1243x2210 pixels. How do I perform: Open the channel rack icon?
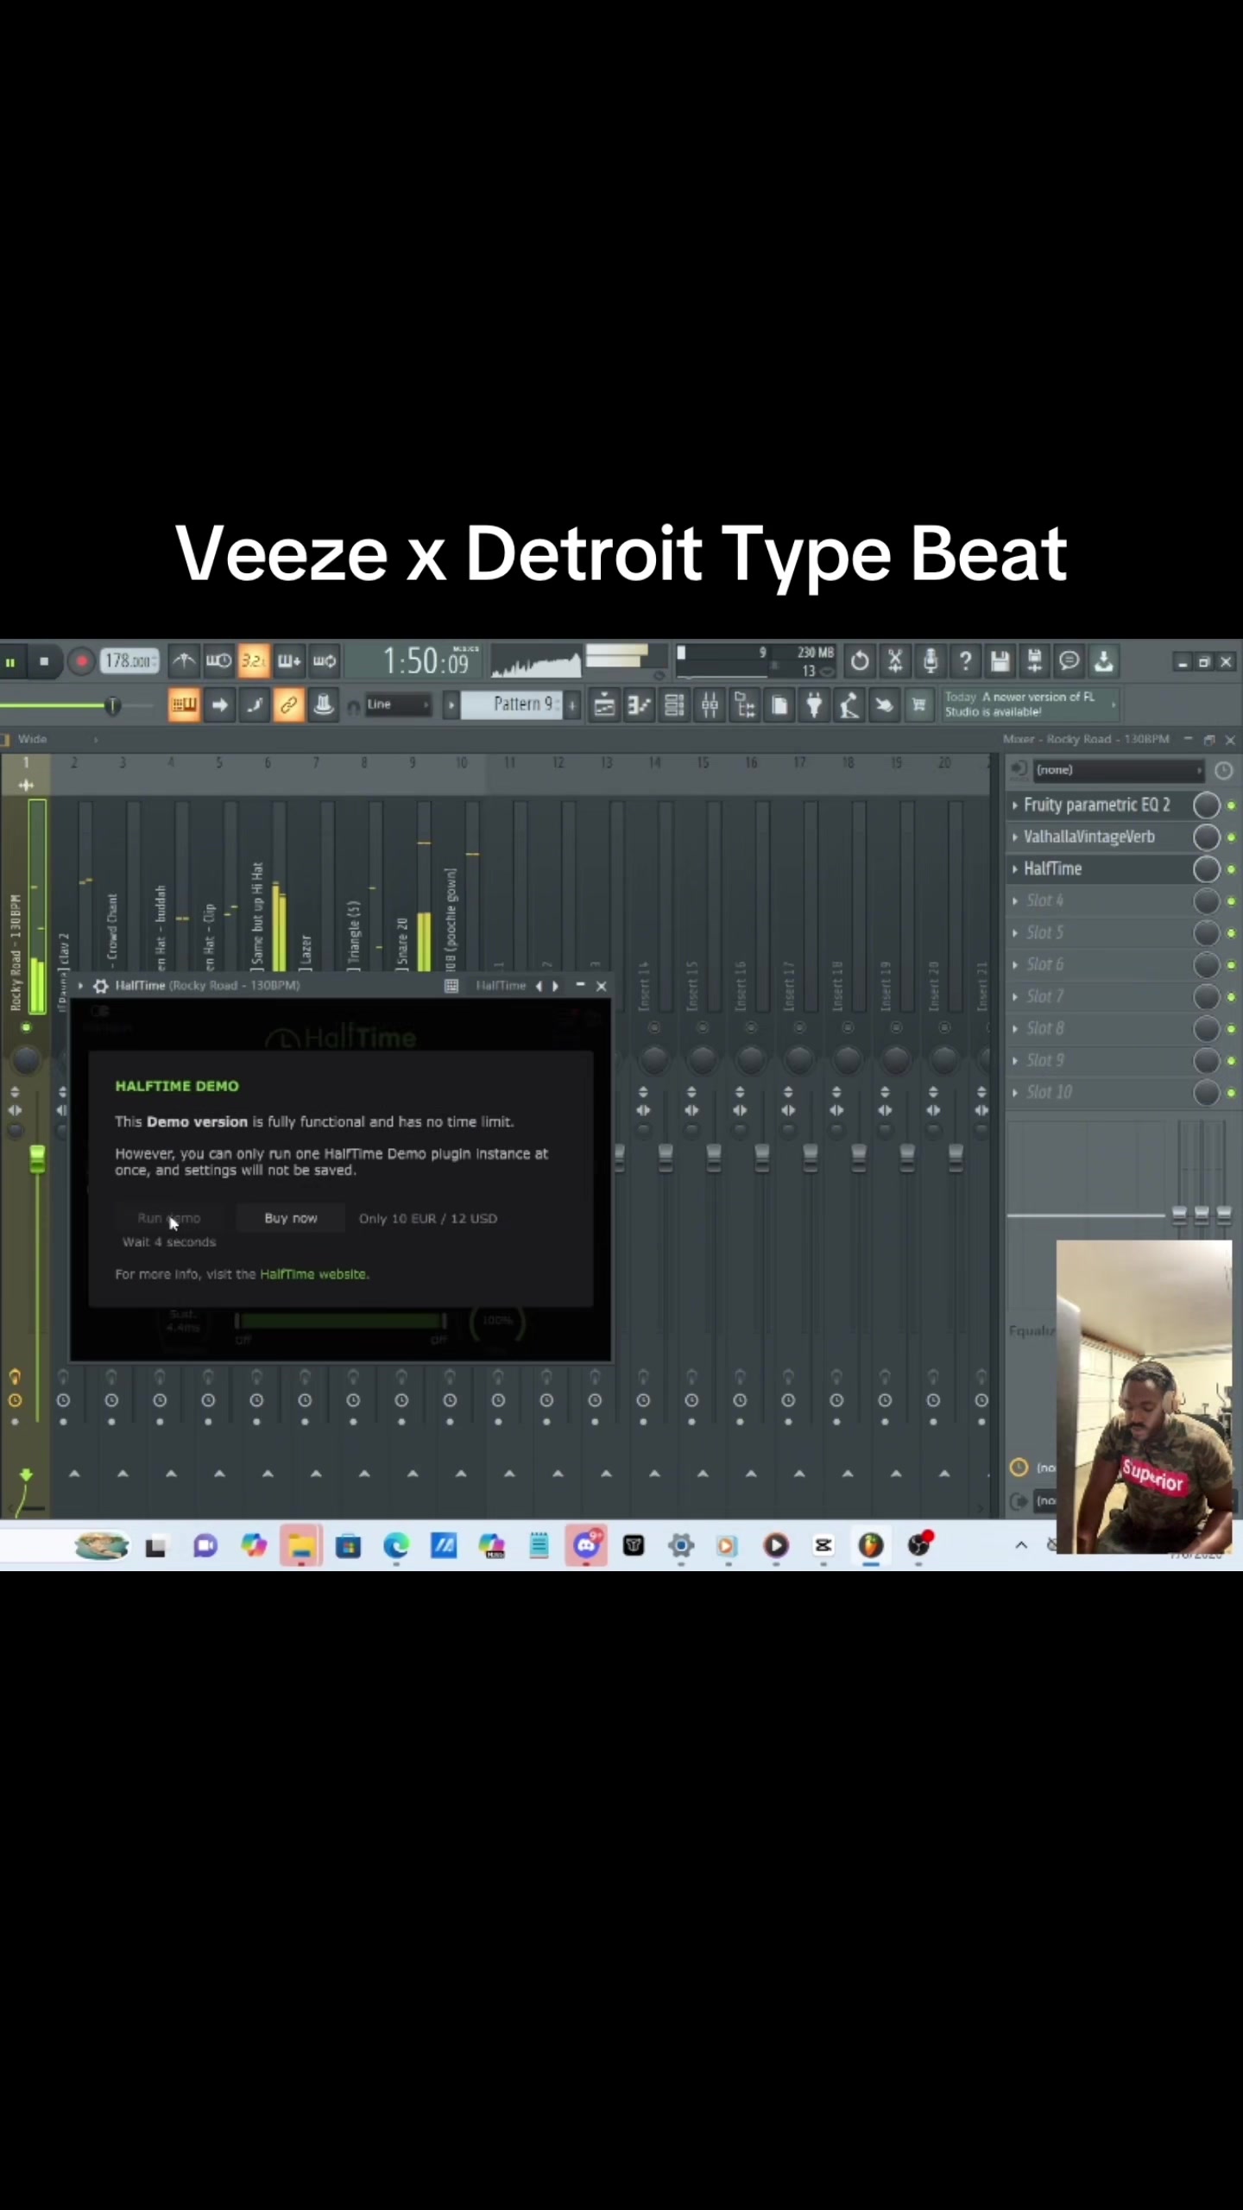coord(674,705)
